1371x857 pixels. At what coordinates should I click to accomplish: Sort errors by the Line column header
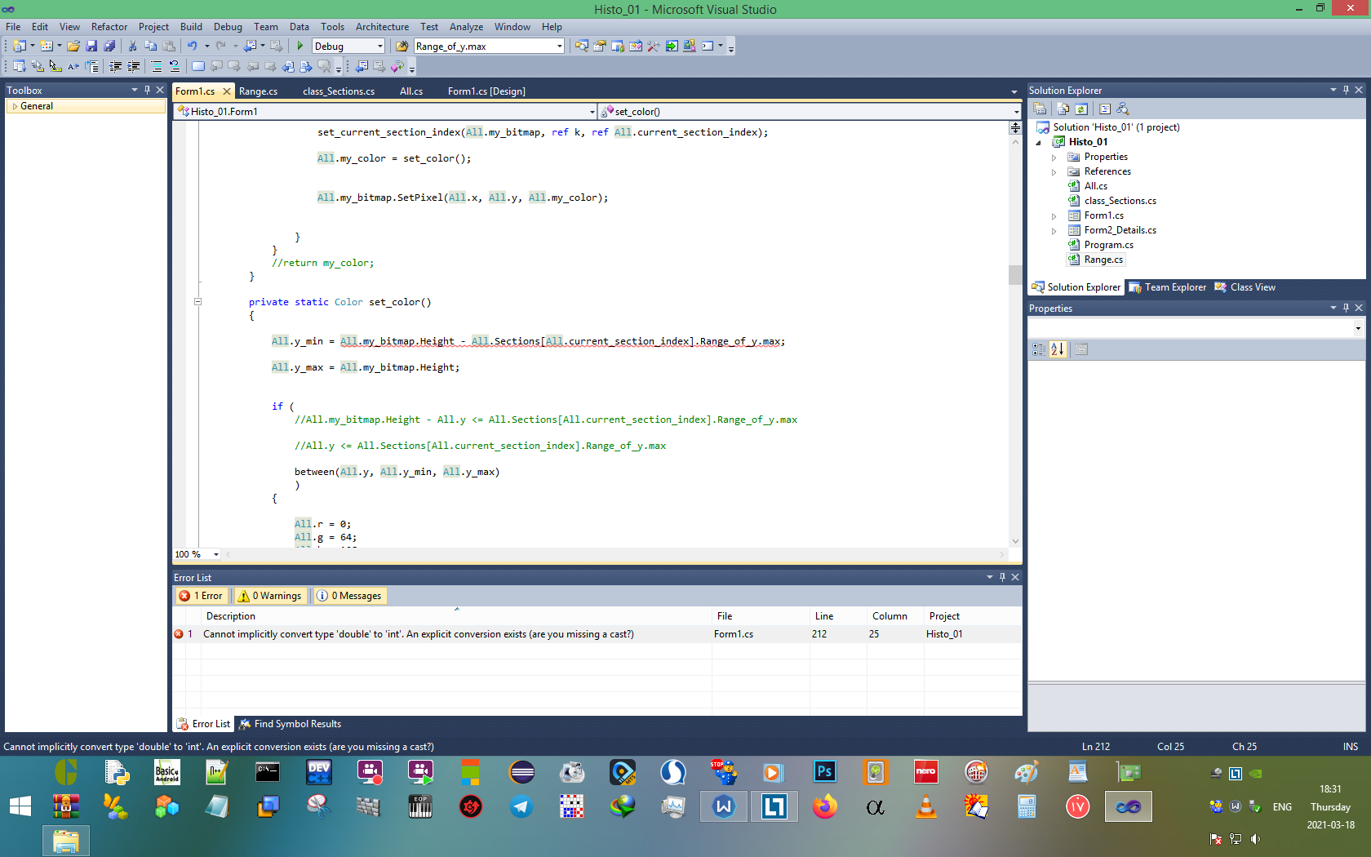click(x=838, y=616)
